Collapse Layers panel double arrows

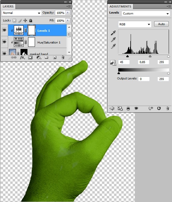coord(65,2)
